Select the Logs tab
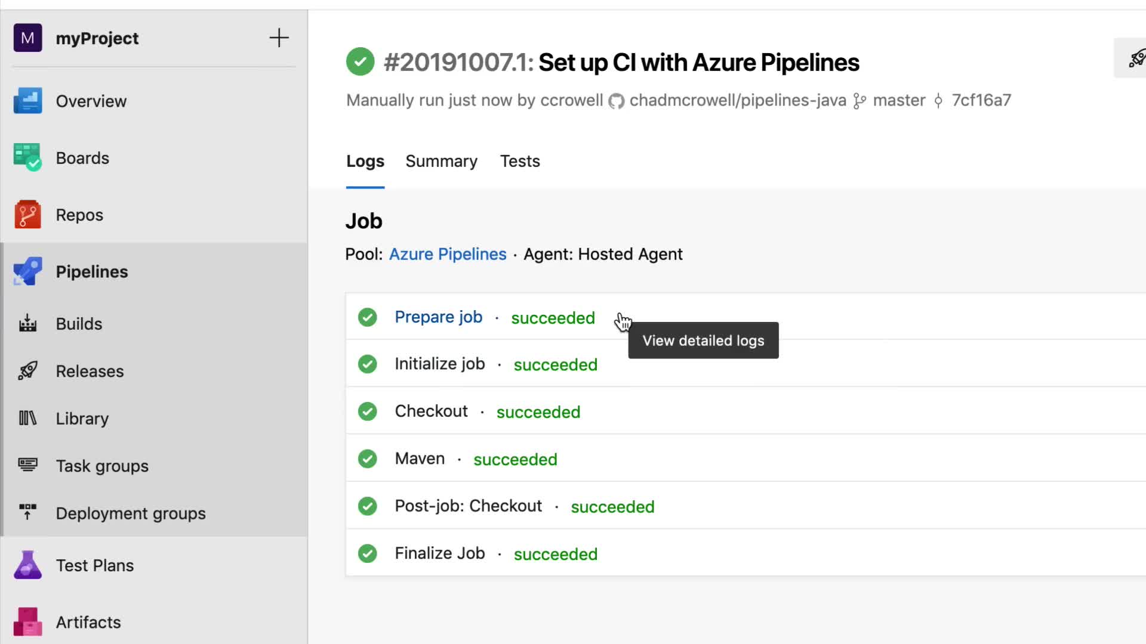 tap(365, 161)
